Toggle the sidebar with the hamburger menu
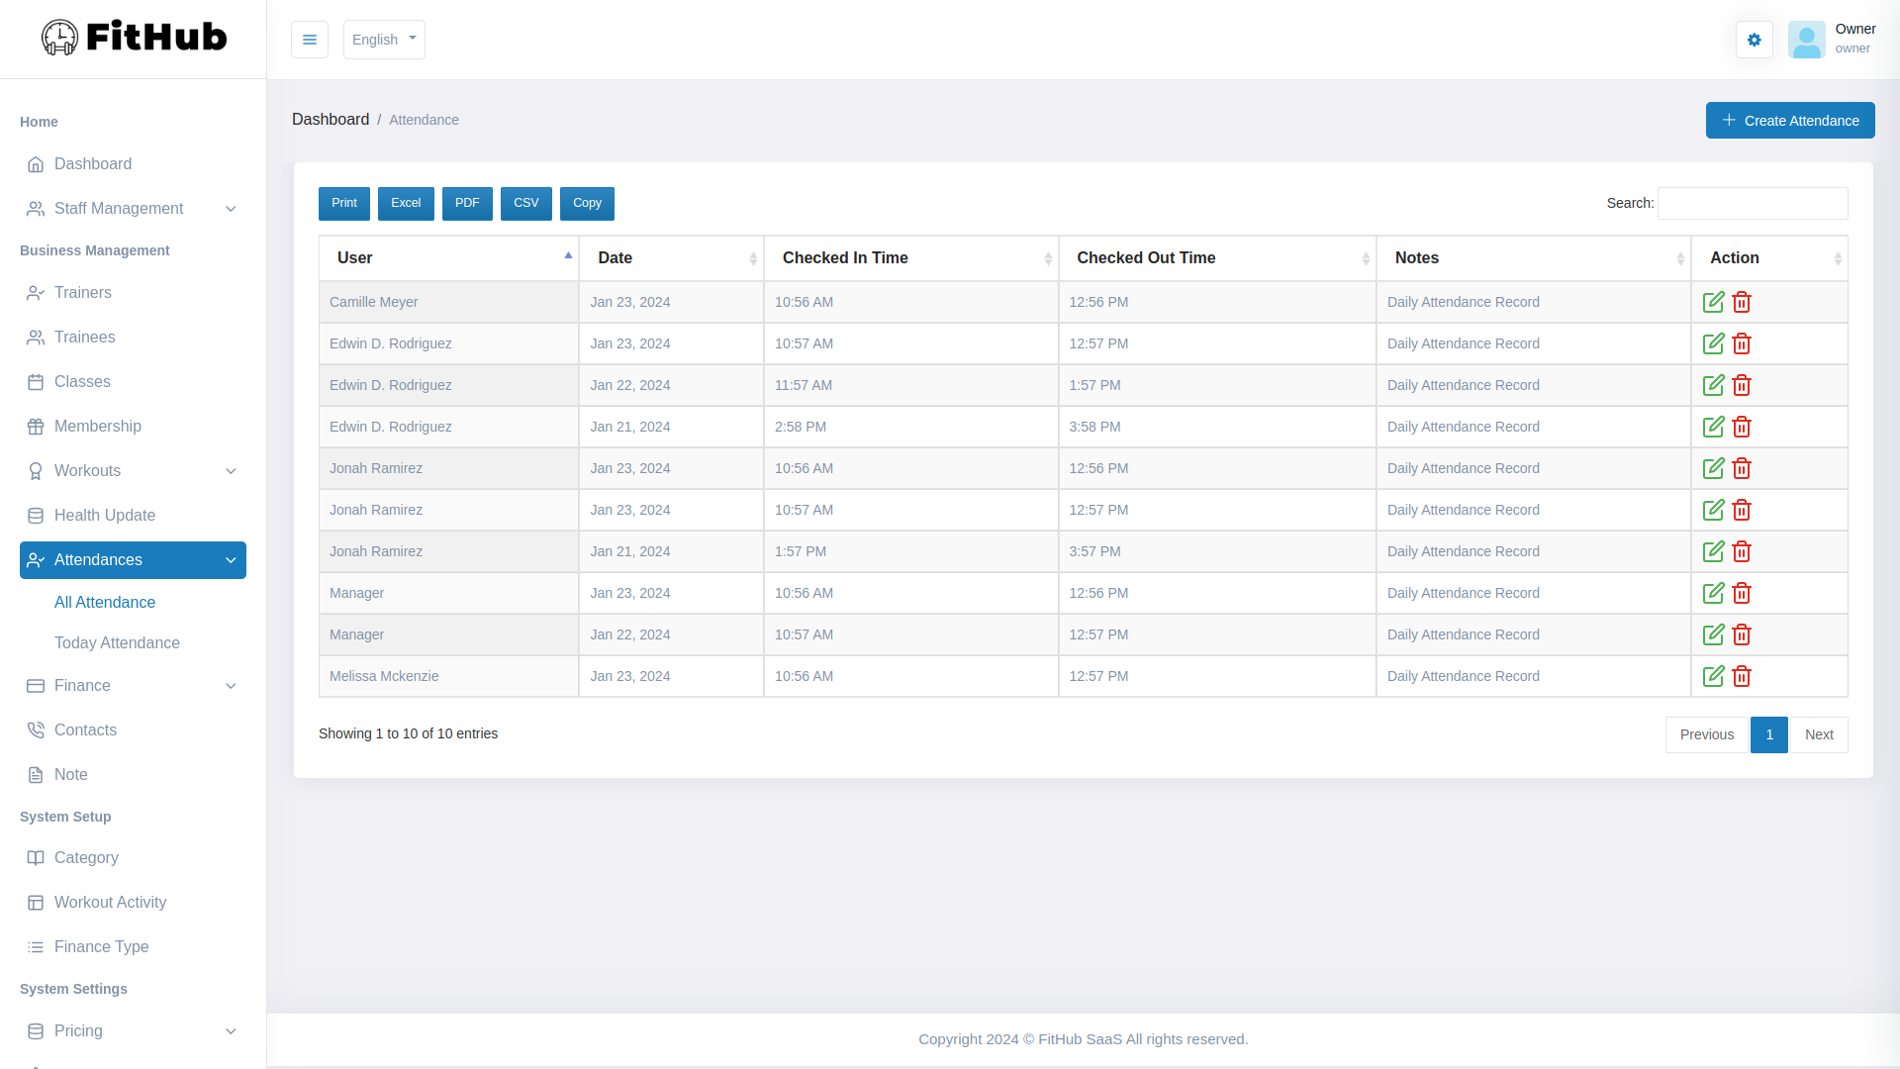This screenshot has height=1069, width=1900. point(310,40)
